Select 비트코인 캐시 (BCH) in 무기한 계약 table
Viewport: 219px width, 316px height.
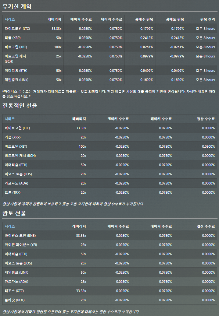[x=15, y=59]
